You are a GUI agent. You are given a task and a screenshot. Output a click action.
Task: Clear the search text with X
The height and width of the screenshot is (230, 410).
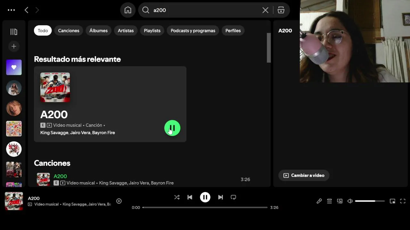[x=265, y=10]
